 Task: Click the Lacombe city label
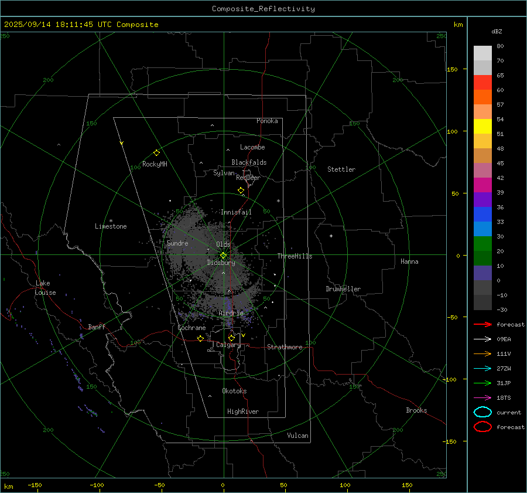[x=252, y=147]
